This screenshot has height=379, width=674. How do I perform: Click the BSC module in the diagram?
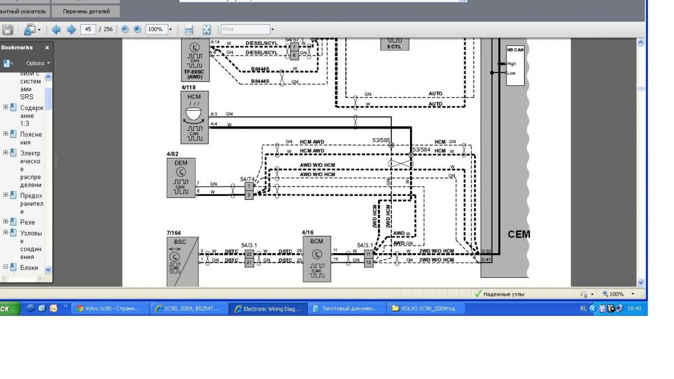click(x=182, y=262)
